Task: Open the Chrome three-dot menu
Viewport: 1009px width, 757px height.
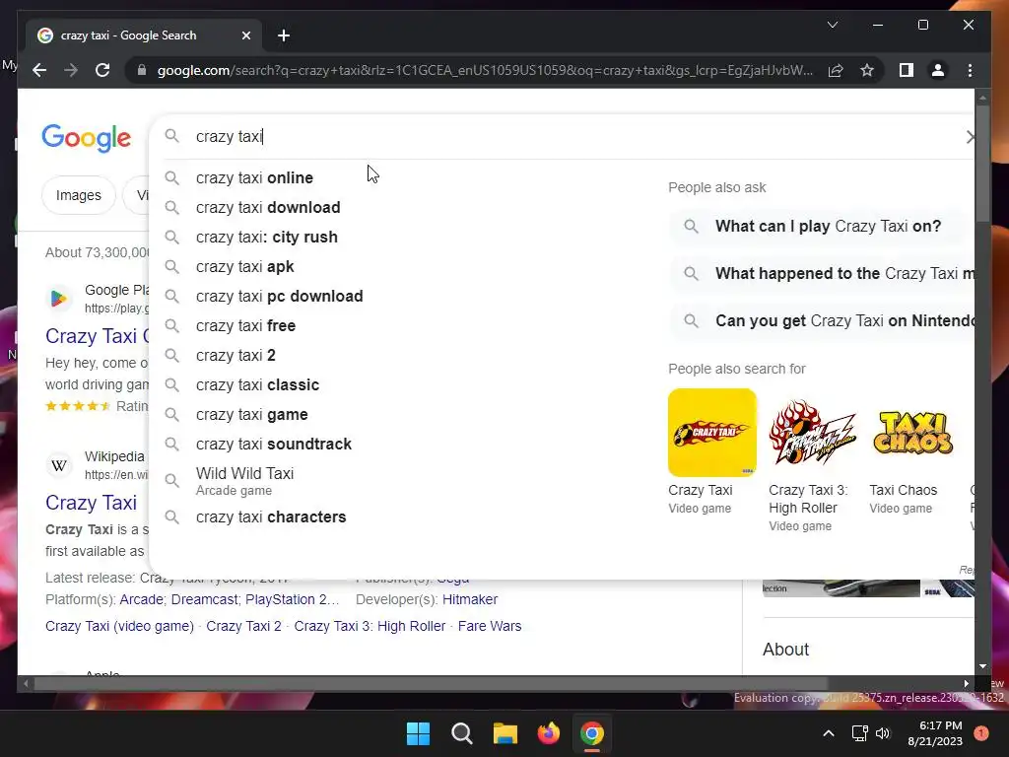Action: [970, 70]
